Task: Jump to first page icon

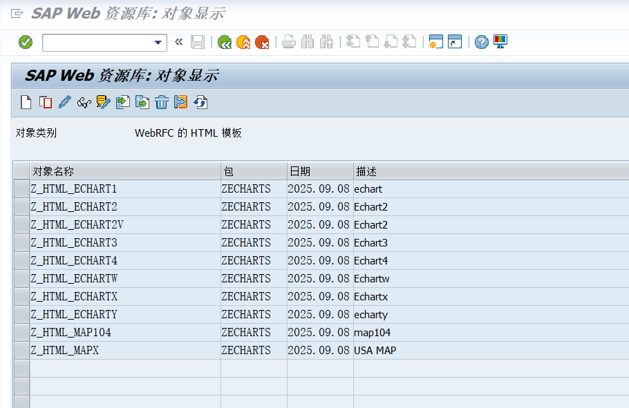Action: [x=353, y=41]
